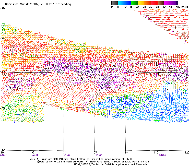Click the 23:27 measurement time label
This screenshot has width=189, height=166.
tap(3, 155)
